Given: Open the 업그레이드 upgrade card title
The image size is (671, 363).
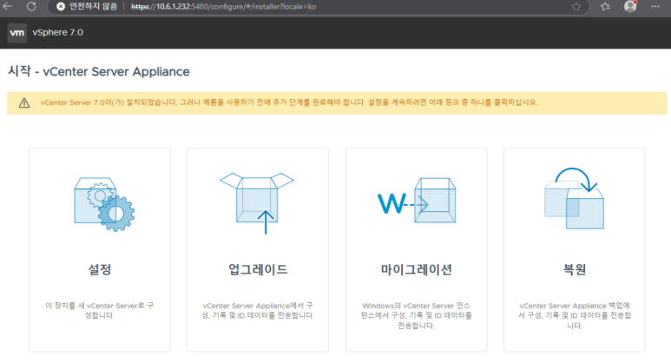Looking at the screenshot, I should (x=258, y=269).
